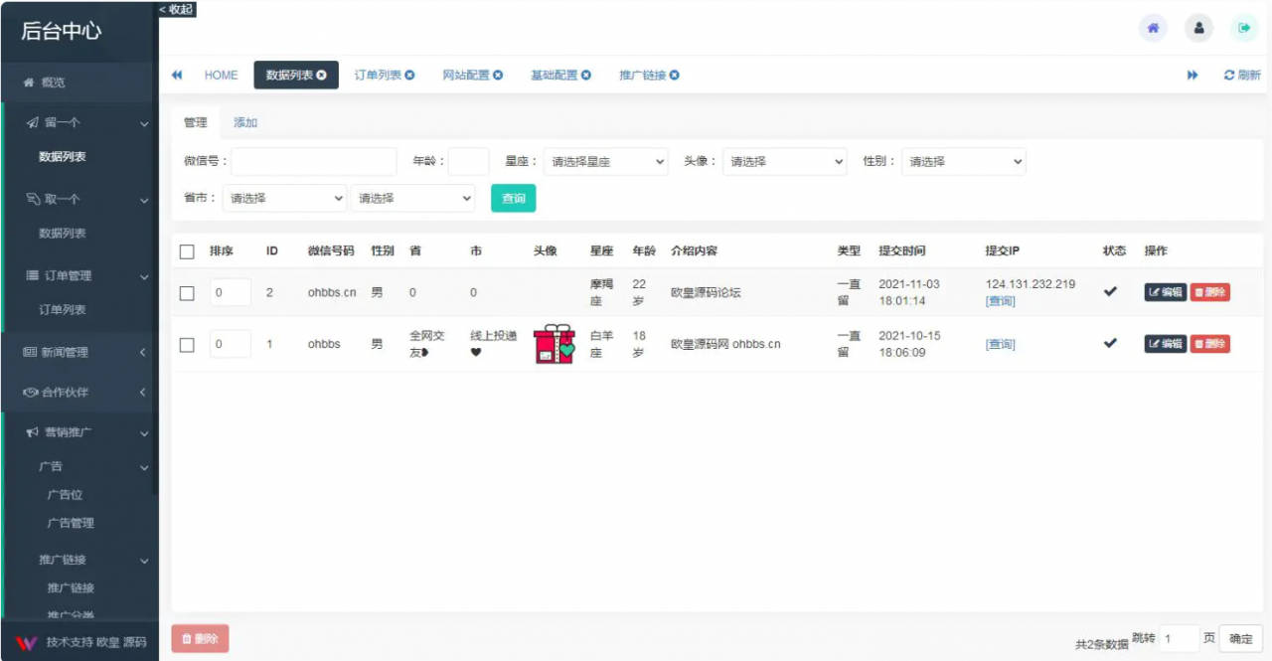
Task: Open 概览 in the sidebar
Action: tap(79, 83)
